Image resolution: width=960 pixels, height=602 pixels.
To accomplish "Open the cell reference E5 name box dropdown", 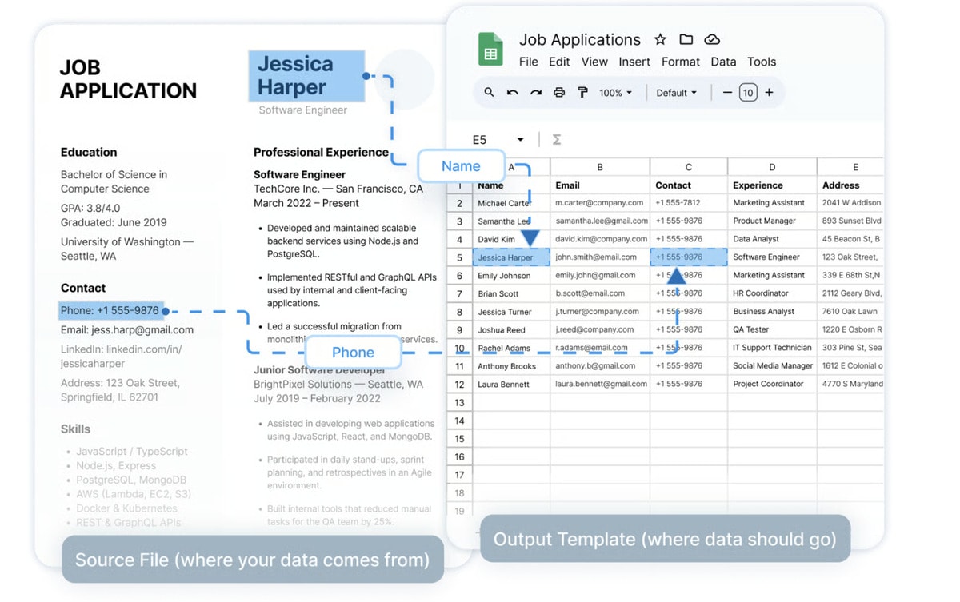I will [x=520, y=140].
